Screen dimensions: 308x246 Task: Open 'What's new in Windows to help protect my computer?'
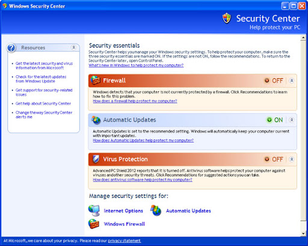136,66
